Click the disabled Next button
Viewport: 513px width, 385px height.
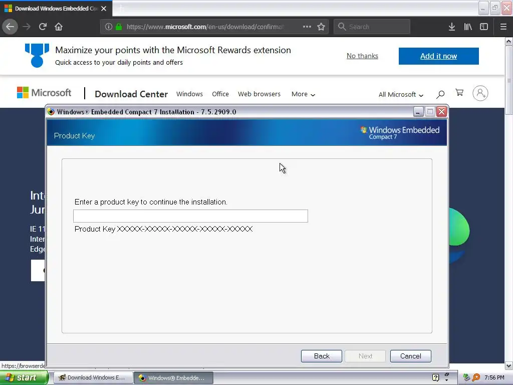(x=365, y=356)
